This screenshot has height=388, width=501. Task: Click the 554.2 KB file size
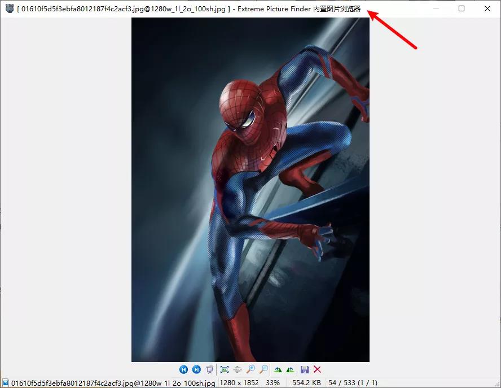coord(306,383)
